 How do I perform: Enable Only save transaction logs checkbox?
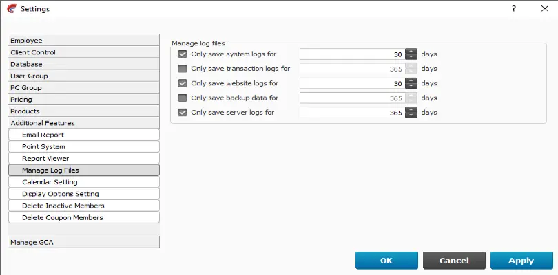point(183,69)
